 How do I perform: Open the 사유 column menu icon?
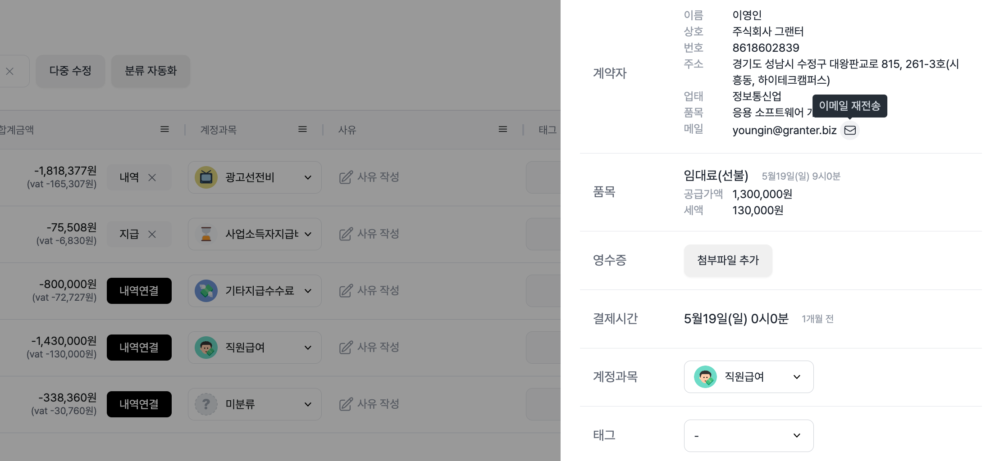503,130
